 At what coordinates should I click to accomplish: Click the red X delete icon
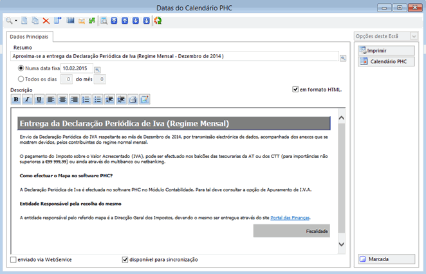46,21
